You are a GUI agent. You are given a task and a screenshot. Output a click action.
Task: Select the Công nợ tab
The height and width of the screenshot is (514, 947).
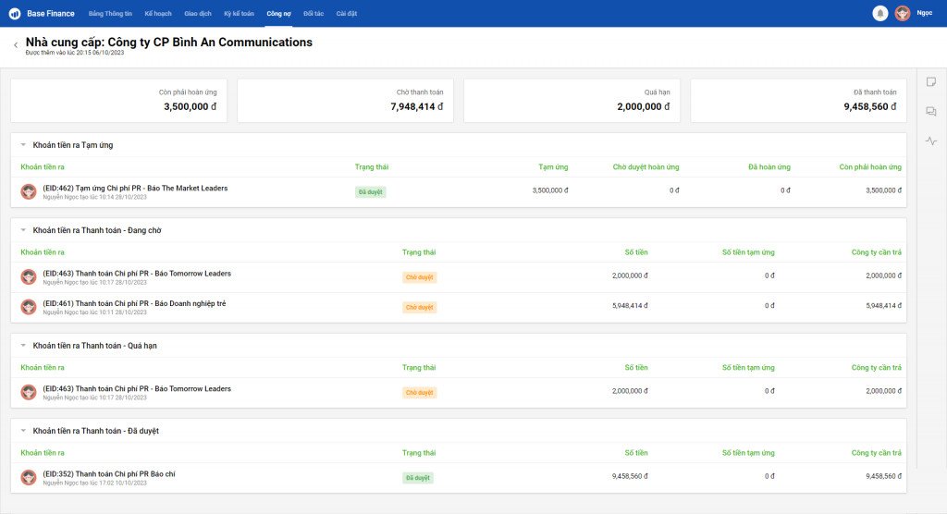pos(278,13)
